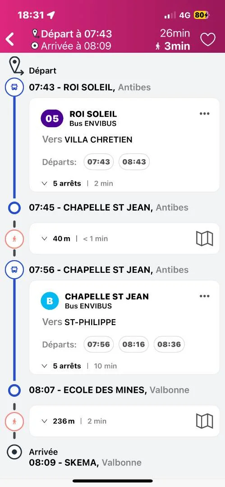Select the 07:43 departure time chip
The image size is (225, 487).
pos(98,162)
